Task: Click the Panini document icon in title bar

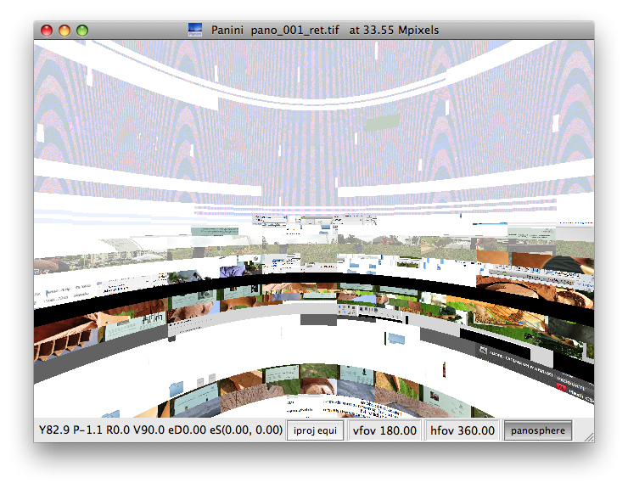Action: pyautogui.click(x=195, y=31)
